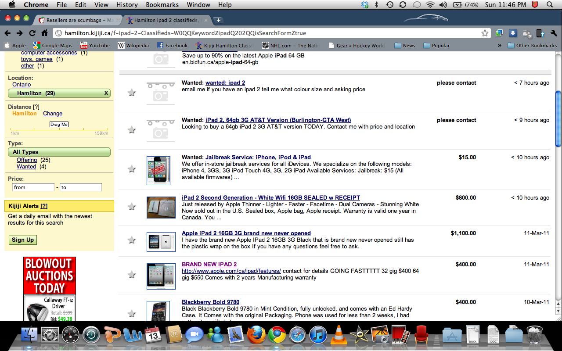
Task: Star the iPad 2 64gb AT&T listing
Action: point(131,130)
